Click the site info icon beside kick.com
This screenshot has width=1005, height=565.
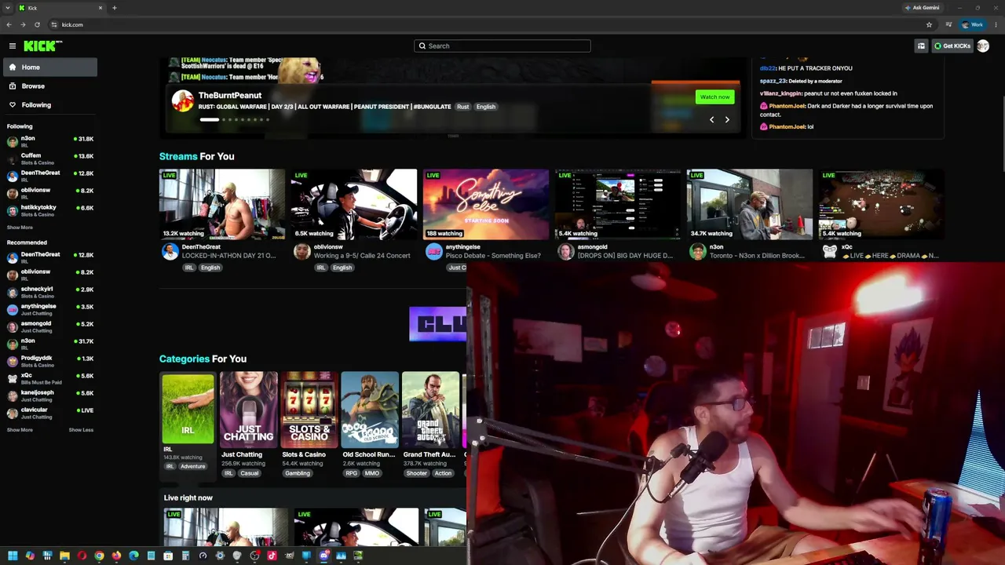tap(53, 24)
